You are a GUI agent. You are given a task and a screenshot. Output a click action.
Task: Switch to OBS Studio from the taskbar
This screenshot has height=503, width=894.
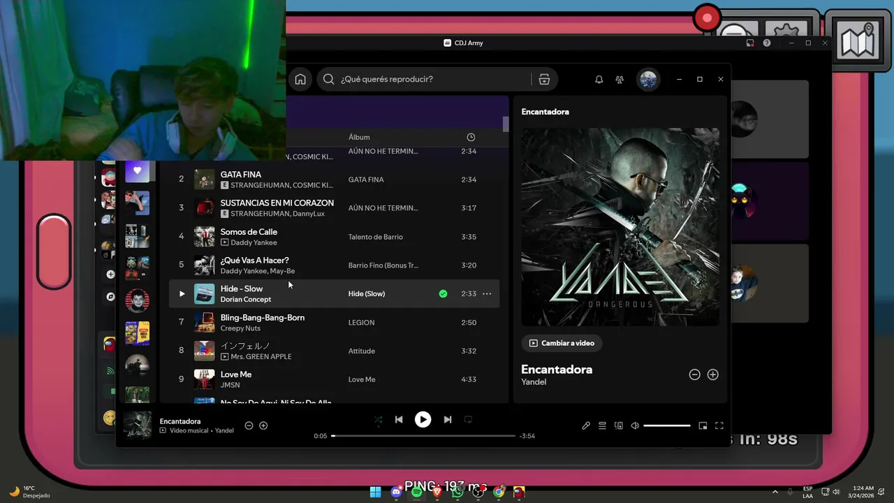click(478, 492)
